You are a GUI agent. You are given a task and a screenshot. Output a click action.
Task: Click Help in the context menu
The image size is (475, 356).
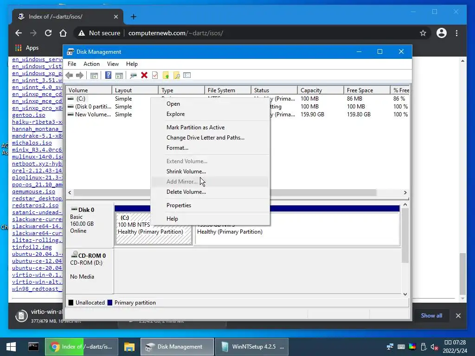pyautogui.click(x=210, y=219)
